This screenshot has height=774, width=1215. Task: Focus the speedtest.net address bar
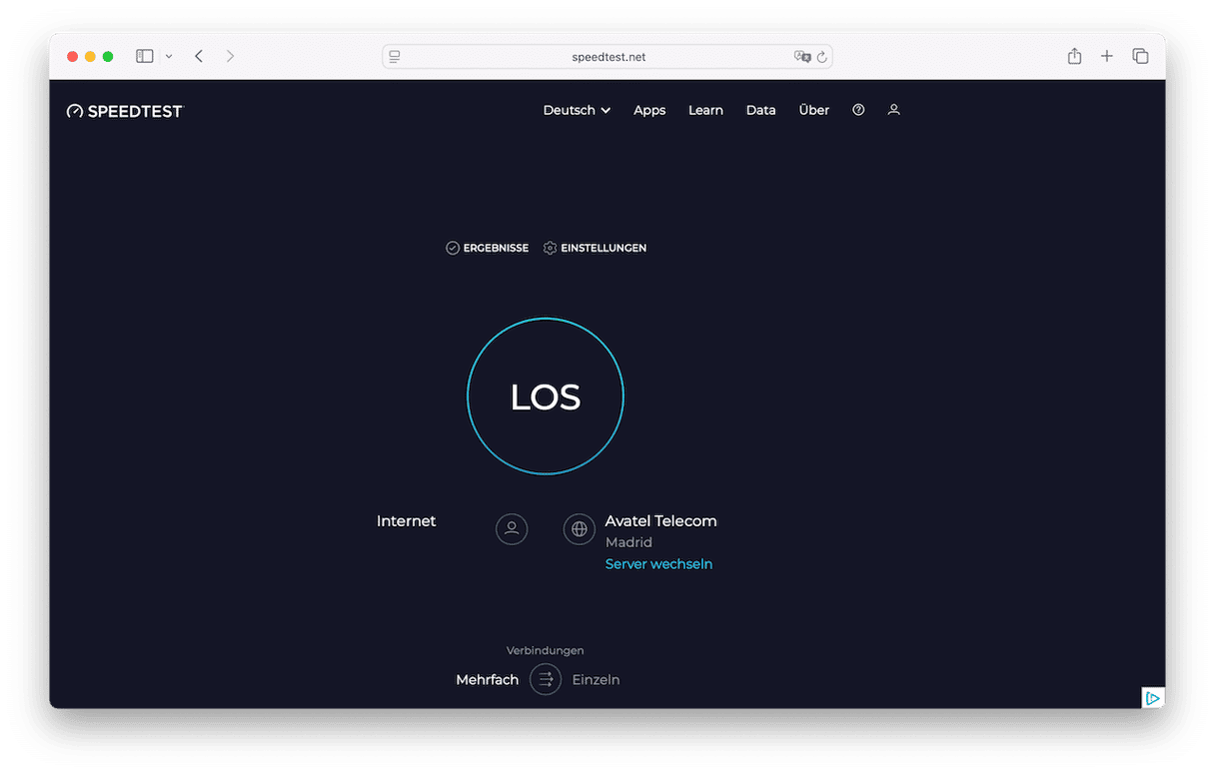(607, 57)
